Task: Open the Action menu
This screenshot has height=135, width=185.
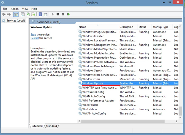Action: (x=15, y=9)
